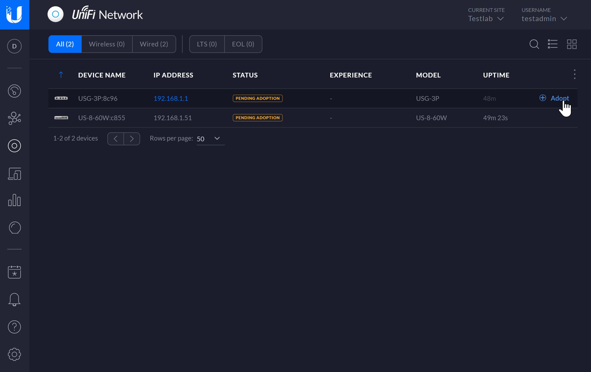
Task: Click the UniFi Network round logo
Action: [55, 14]
